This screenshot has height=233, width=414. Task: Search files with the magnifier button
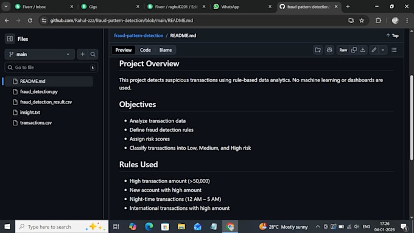(93, 54)
